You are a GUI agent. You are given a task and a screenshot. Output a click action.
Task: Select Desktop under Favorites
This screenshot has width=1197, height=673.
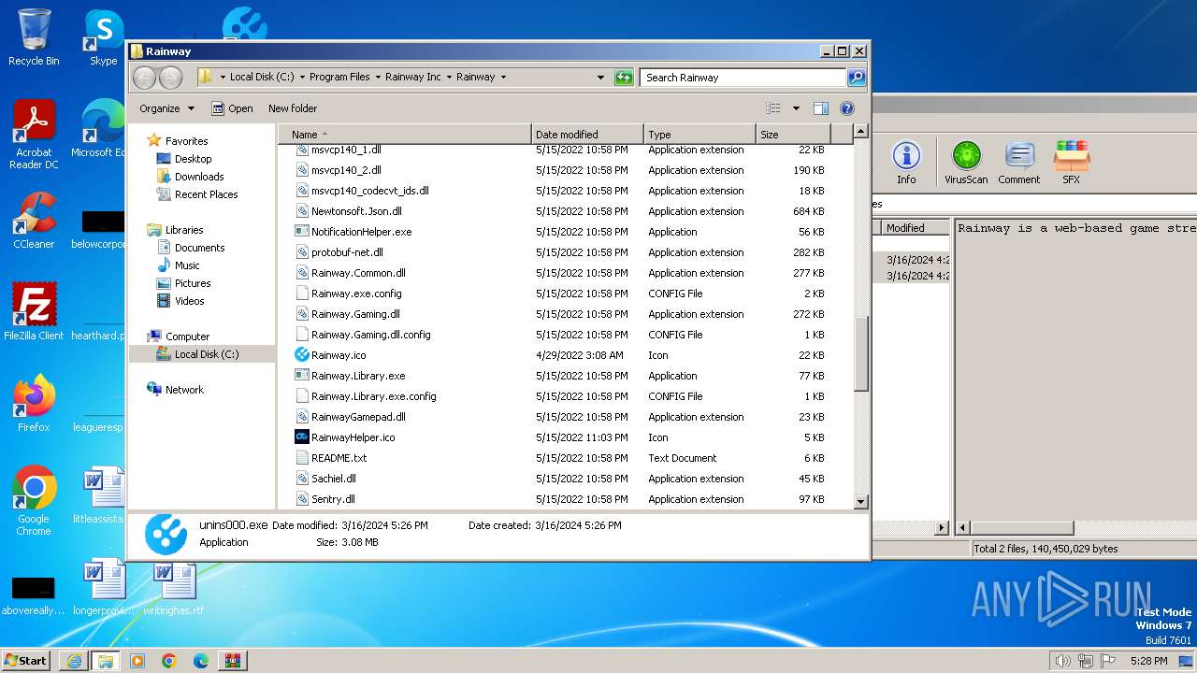pyautogui.click(x=194, y=159)
